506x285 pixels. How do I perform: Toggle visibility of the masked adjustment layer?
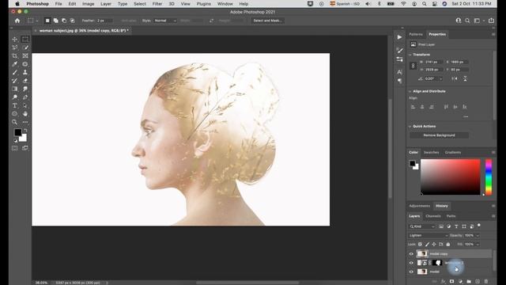tap(411, 263)
